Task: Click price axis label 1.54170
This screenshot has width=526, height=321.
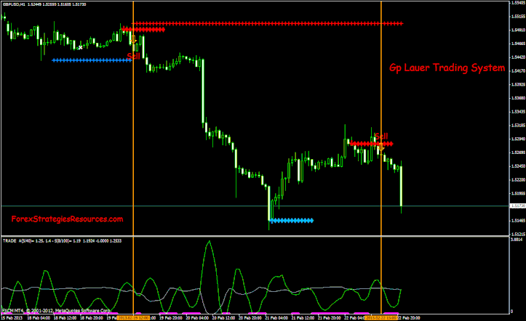Action: click(519, 70)
